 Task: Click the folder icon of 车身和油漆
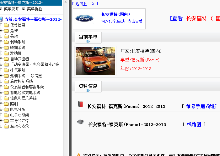6,121
